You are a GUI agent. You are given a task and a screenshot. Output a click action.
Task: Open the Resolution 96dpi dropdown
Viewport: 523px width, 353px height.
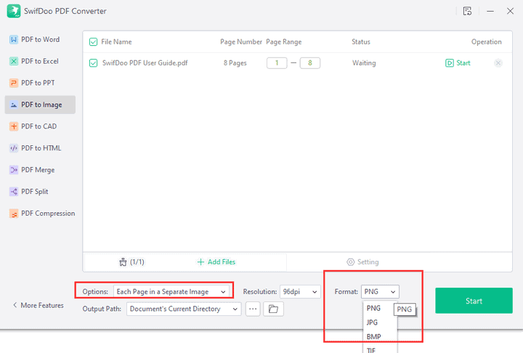click(300, 291)
